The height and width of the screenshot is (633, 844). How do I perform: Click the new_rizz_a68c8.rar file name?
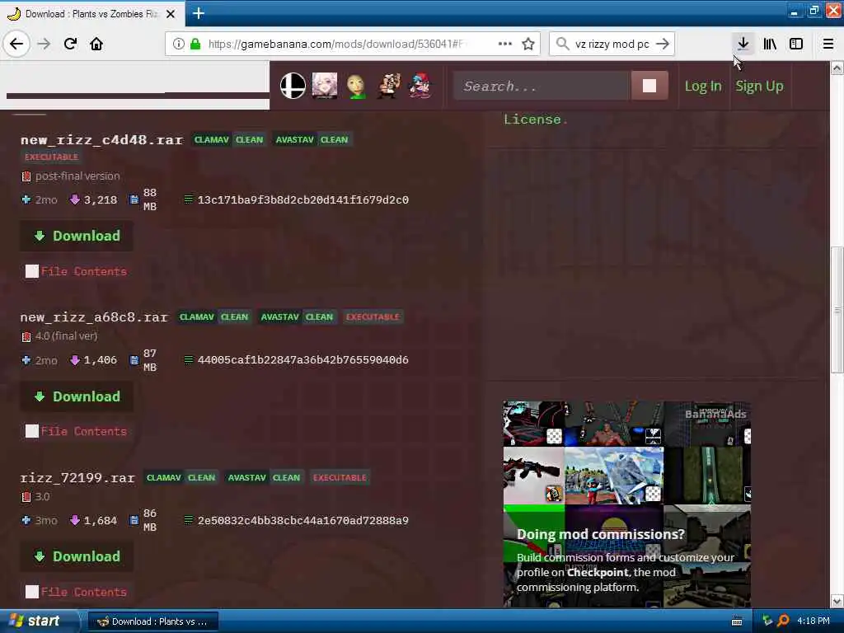point(94,317)
